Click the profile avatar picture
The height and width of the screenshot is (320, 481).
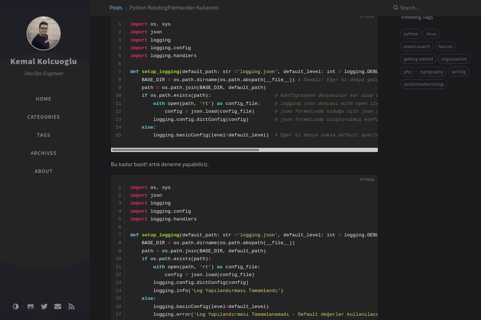[44, 33]
